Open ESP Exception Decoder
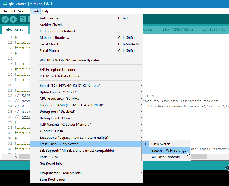229x186 pixels. click(86, 70)
